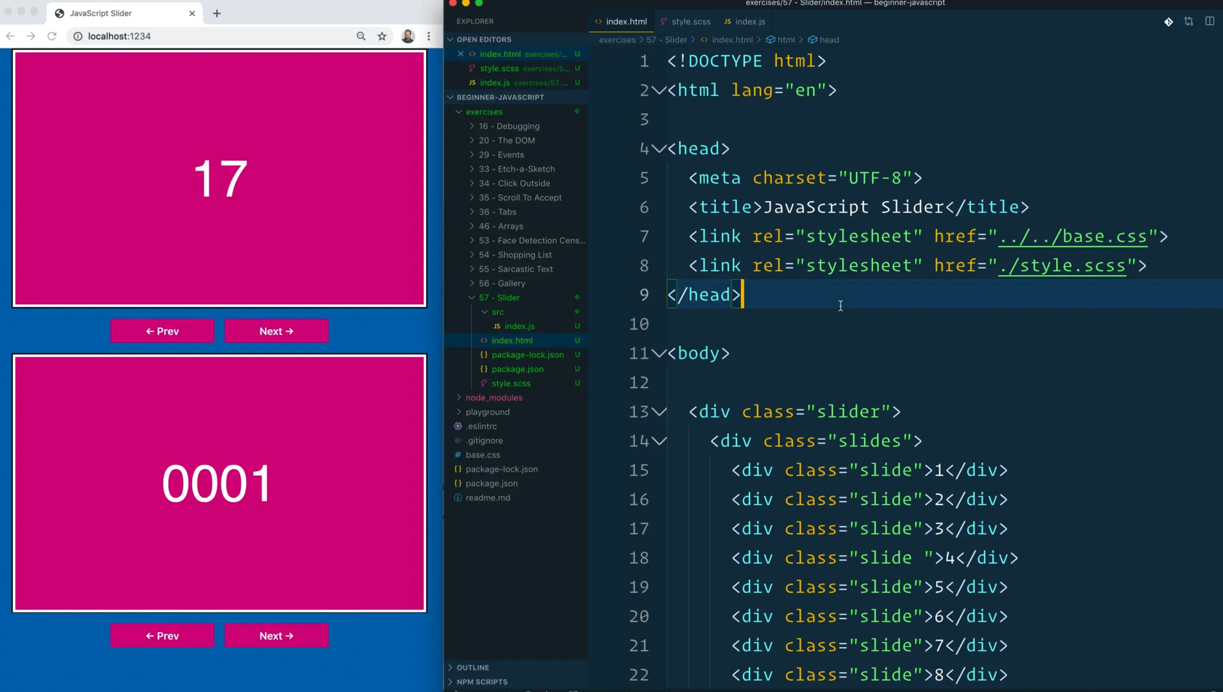1223x692 pixels.
Task: Collapse the head tag fold arrow
Action: point(659,149)
